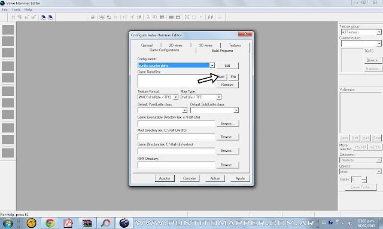383x229 pixels.
Task: Click the load window state icon
Action: pos(43,17)
